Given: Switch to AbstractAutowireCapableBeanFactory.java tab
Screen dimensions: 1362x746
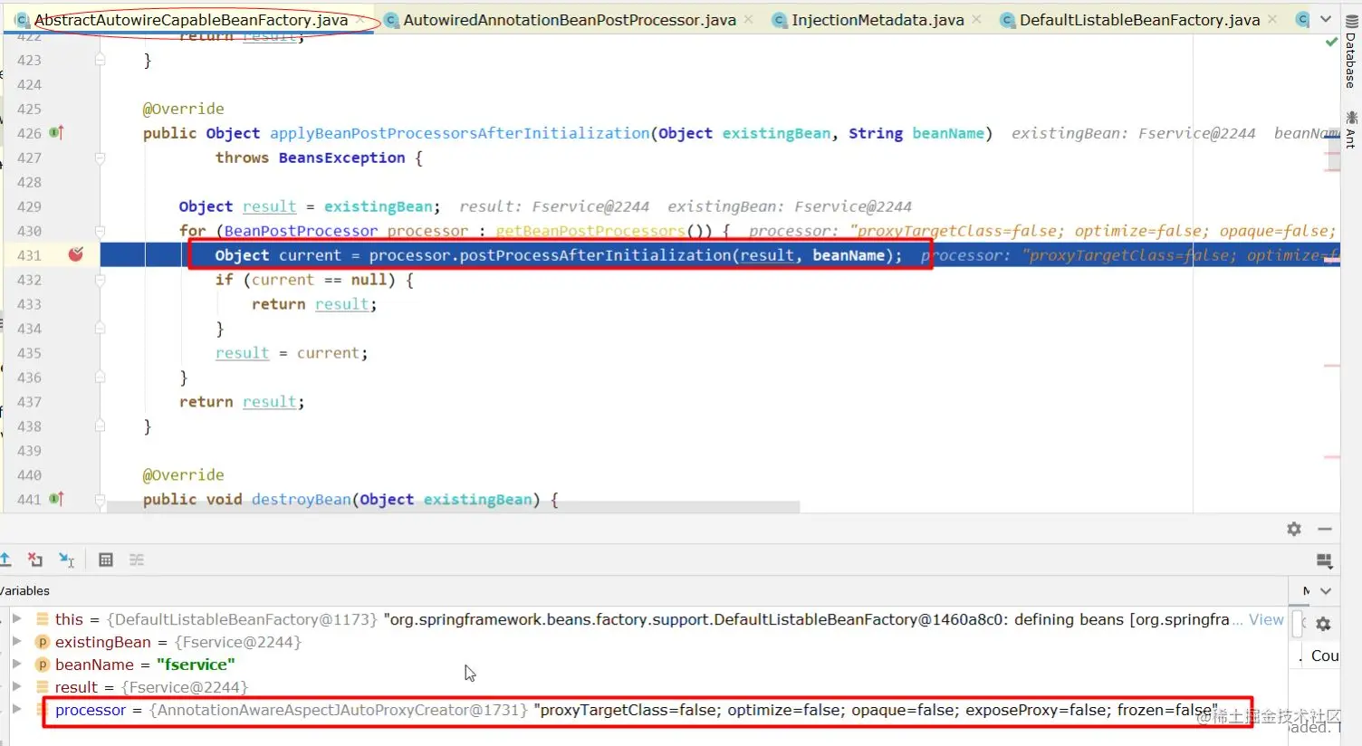Looking at the screenshot, I should pos(190,20).
